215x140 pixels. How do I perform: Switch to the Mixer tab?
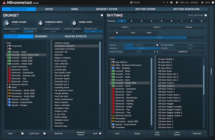click(49, 9)
